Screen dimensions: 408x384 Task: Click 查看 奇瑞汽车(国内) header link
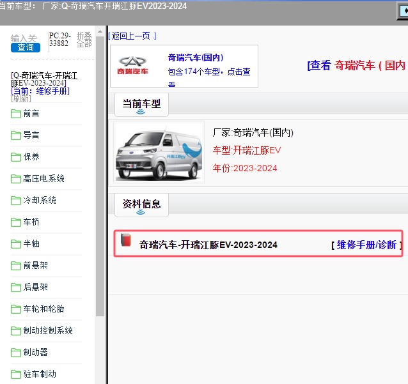(357, 65)
